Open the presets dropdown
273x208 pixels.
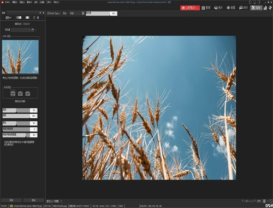click(x=21, y=30)
